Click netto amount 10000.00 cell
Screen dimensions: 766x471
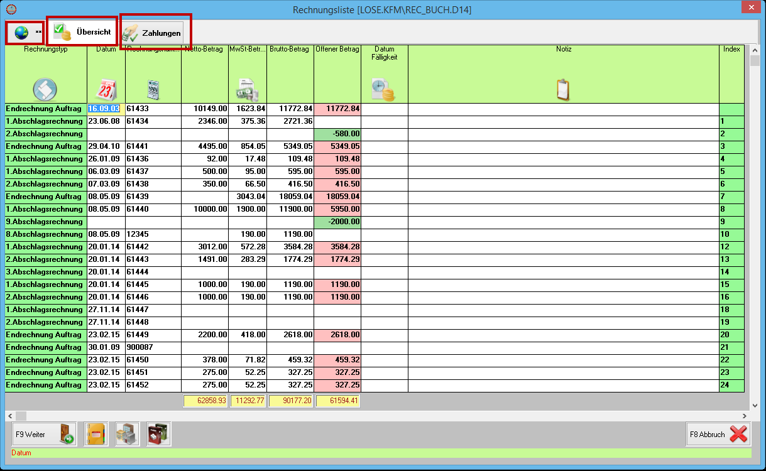click(x=205, y=209)
